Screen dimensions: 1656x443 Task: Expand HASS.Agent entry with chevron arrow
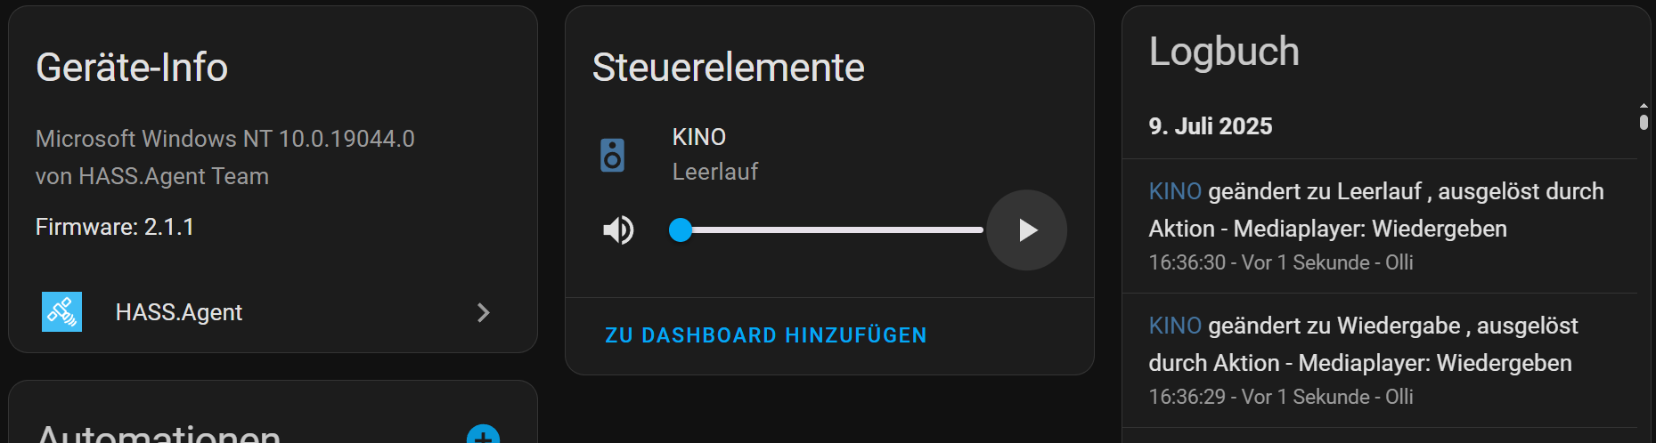coord(483,312)
